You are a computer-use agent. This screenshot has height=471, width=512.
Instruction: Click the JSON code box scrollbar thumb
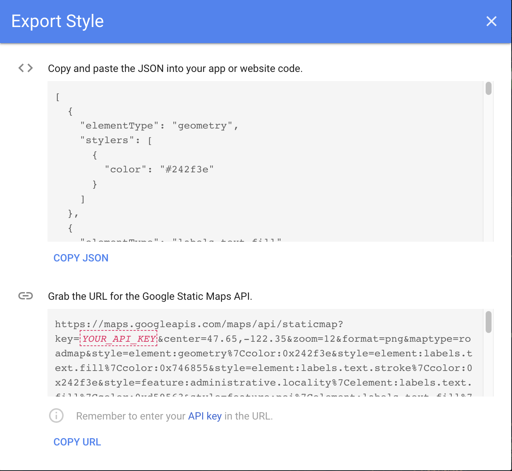tap(488, 89)
